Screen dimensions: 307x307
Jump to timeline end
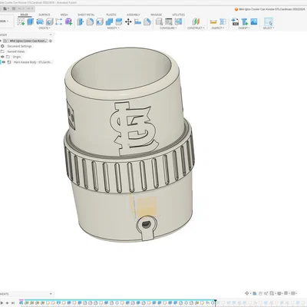[13, 303]
